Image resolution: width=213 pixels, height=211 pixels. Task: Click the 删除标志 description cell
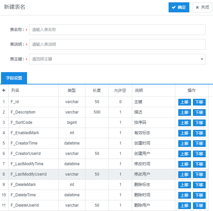click(x=154, y=185)
